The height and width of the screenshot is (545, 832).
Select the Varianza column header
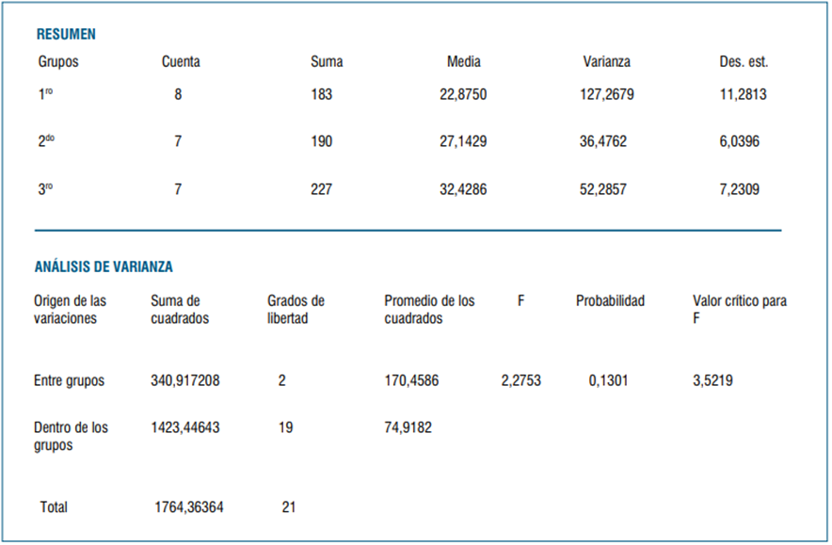point(607,62)
